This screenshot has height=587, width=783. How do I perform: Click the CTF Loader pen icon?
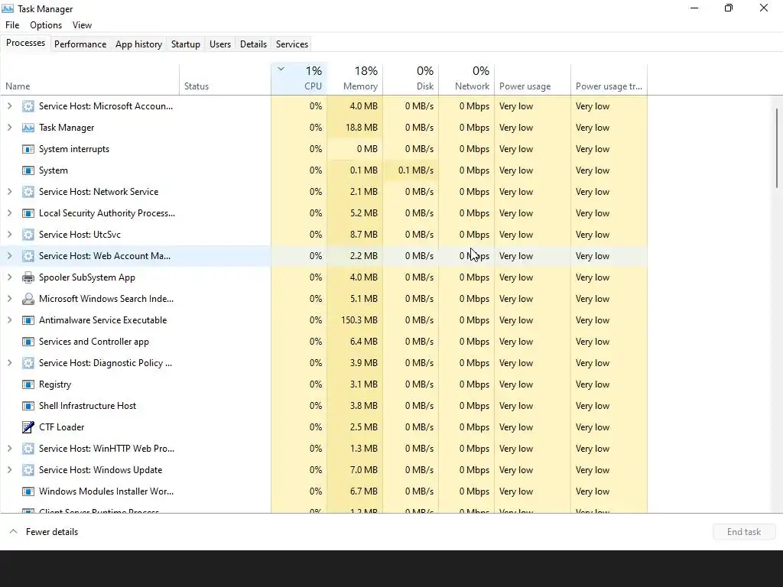pos(28,427)
